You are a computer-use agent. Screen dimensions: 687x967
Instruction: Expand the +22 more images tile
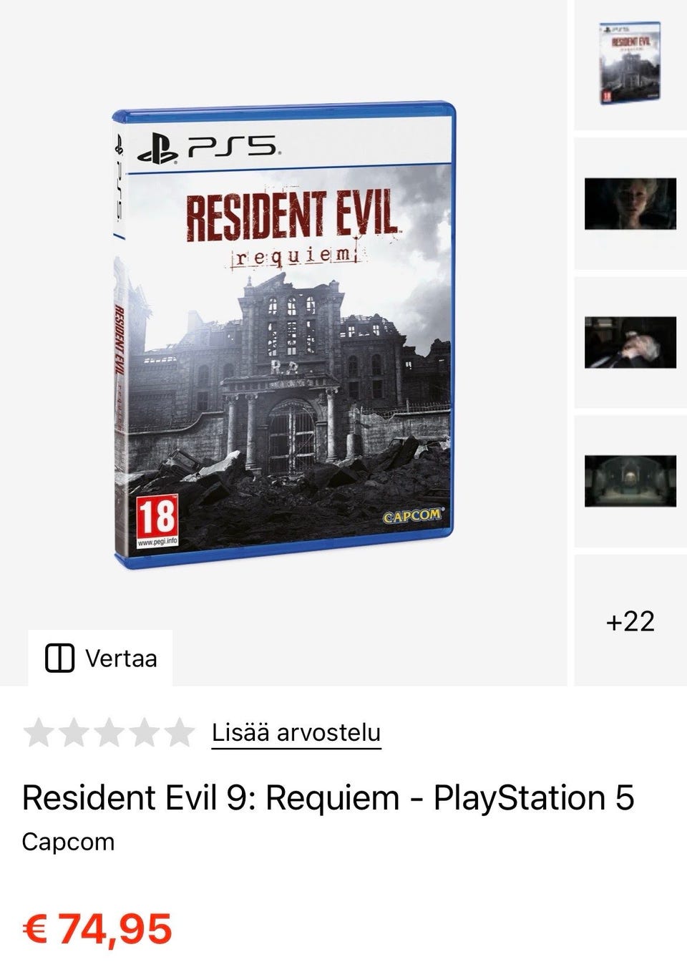click(630, 621)
